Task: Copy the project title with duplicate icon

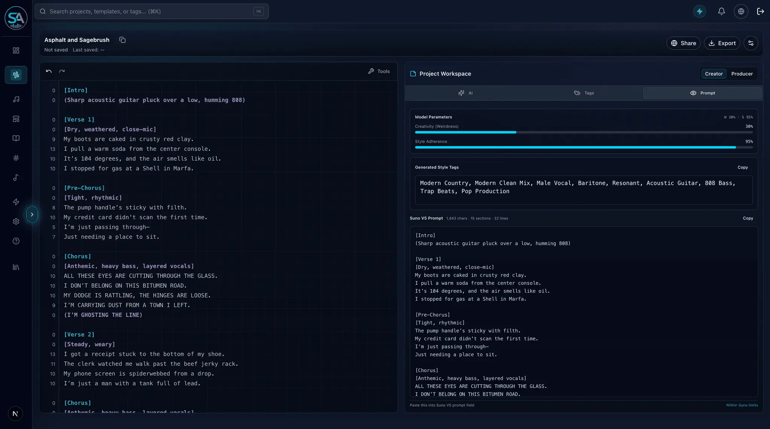Action: (122, 40)
